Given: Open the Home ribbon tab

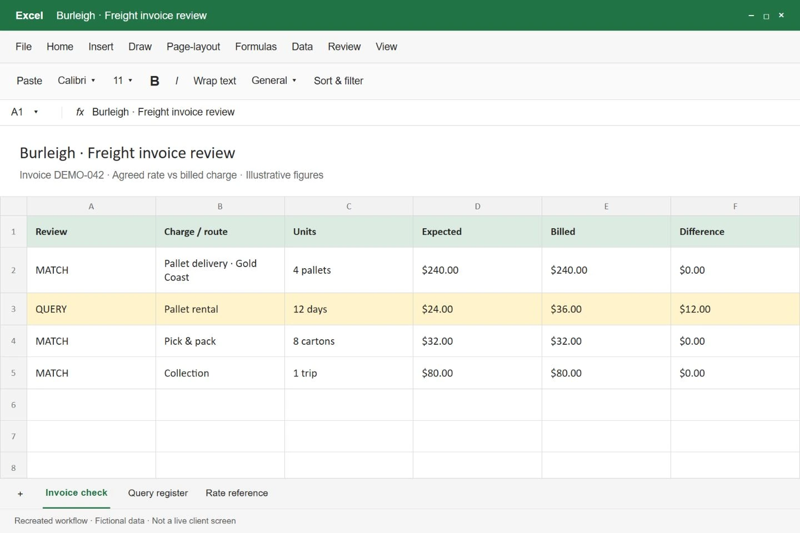Looking at the screenshot, I should point(60,47).
